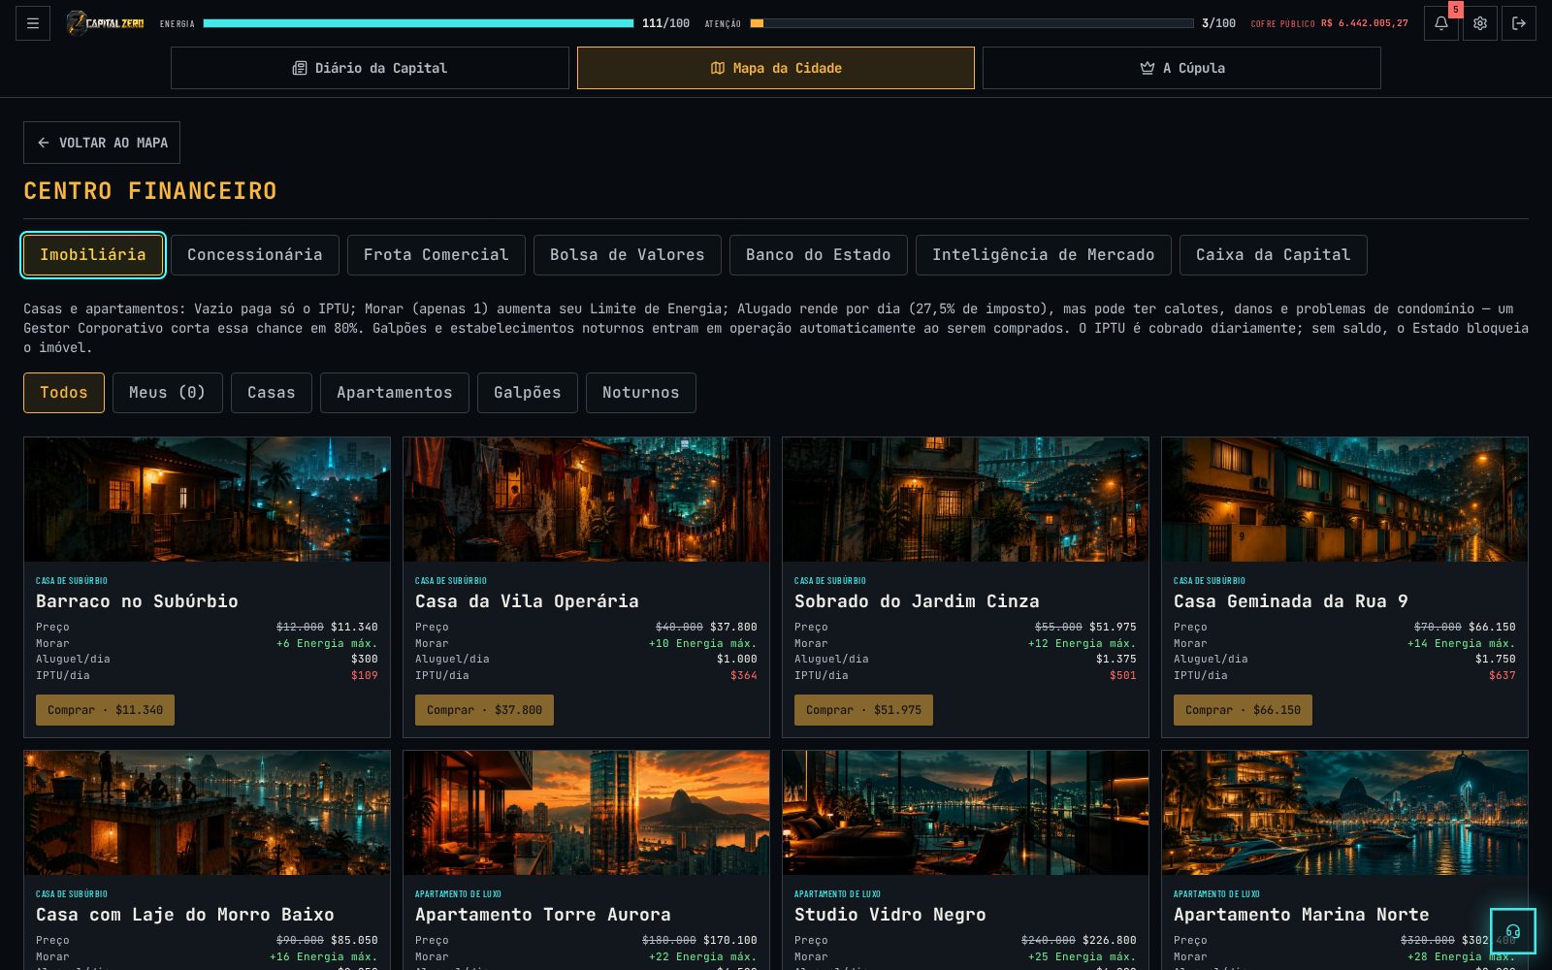Select the Todos filter
The image size is (1552, 970).
pyautogui.click(x=64, y=393)
